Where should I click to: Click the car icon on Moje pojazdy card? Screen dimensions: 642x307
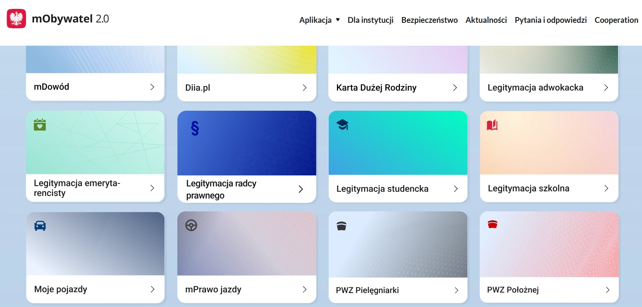(40, 226)
